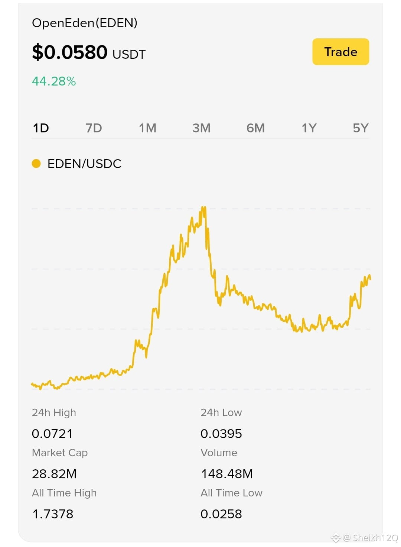
Task: Click the Volume label
Action: 219,453
